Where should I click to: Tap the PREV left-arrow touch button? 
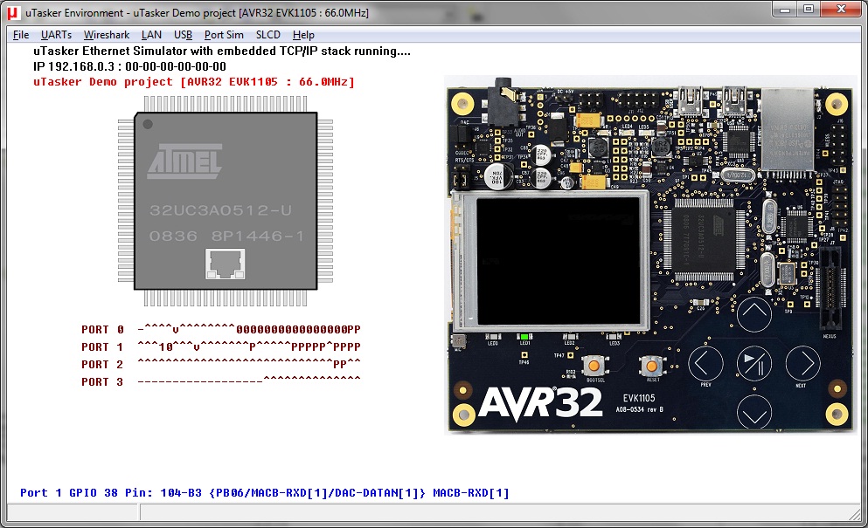705,362
